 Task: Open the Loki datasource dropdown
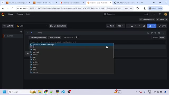(x=32, y=26)
